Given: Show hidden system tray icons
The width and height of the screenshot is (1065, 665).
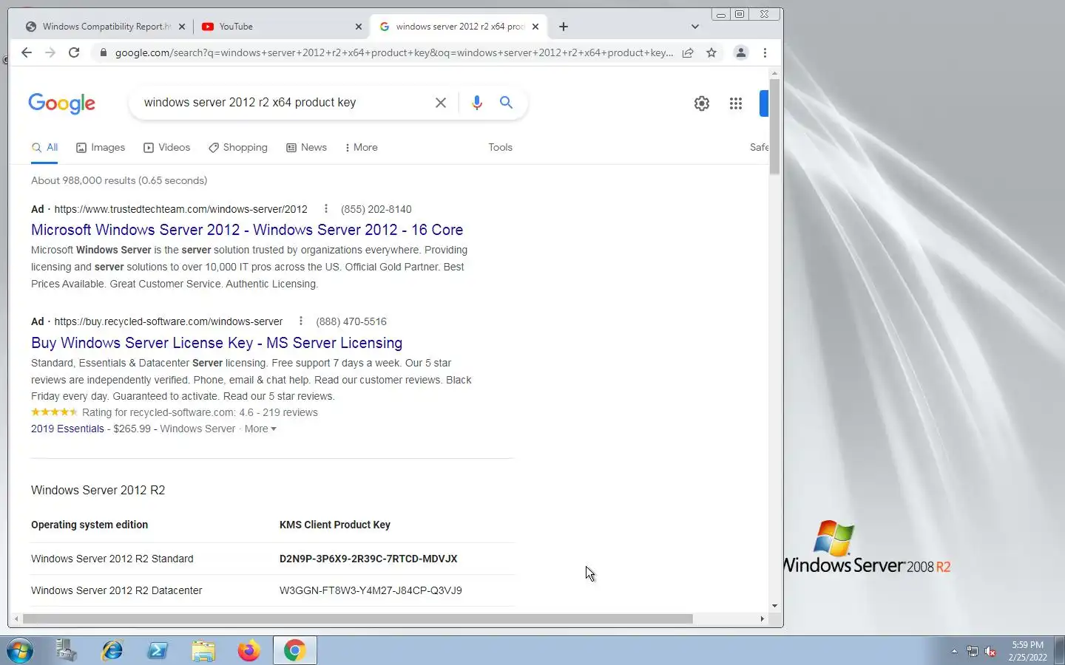Looking at the screenshot, I should point(954,652).
